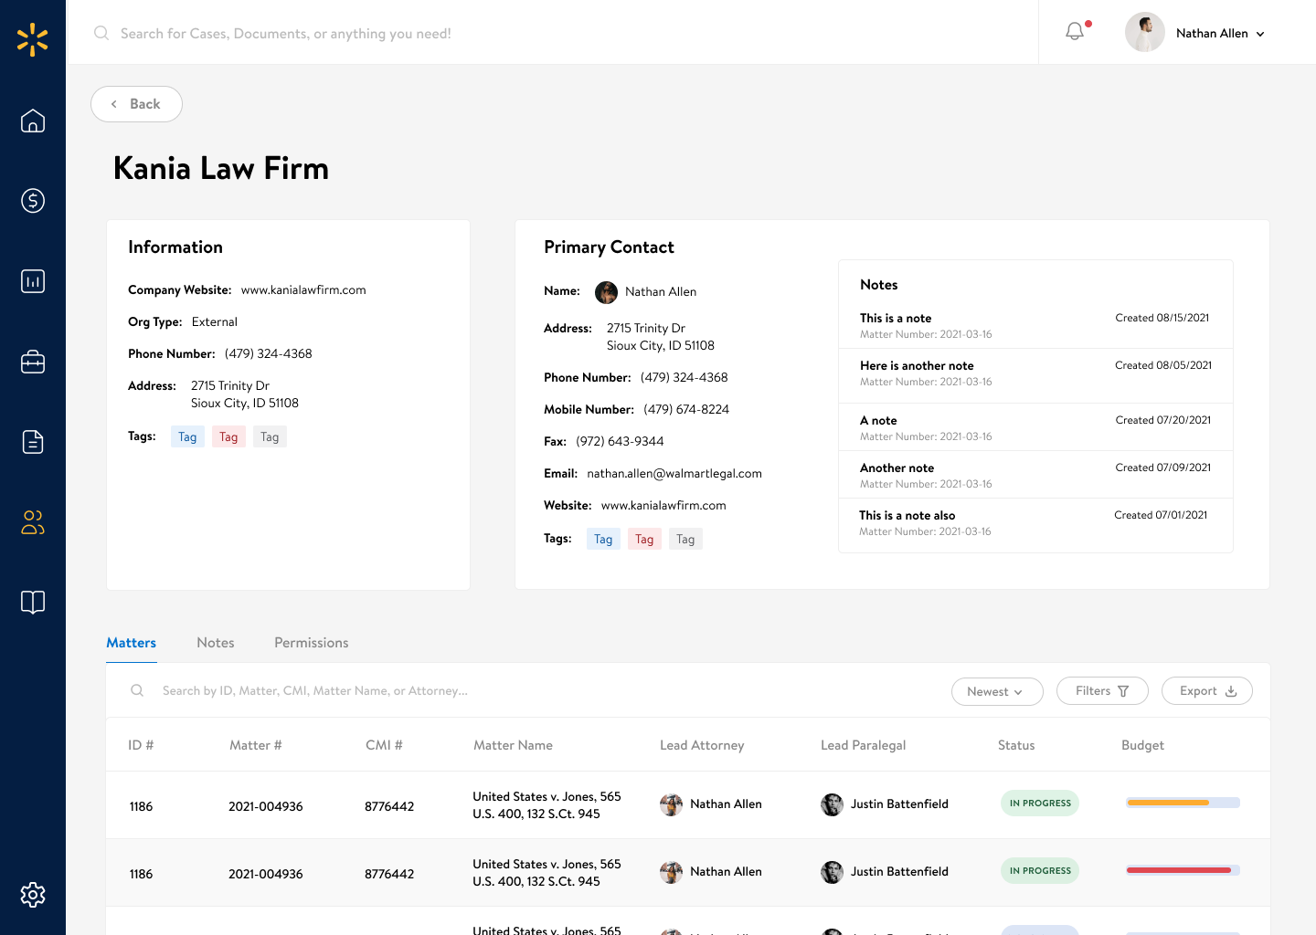This screenshot has height=935, width=1316.
Task: Sort by the CMI # column header
Action: click(384, 745)
